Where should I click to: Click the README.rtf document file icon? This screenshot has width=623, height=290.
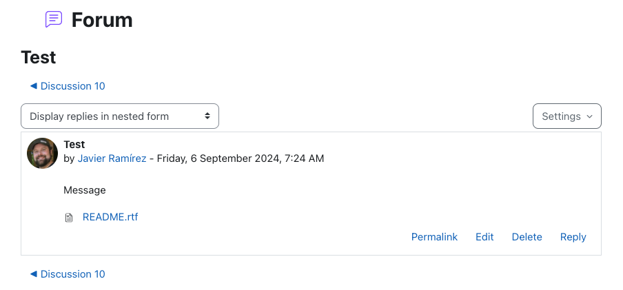(69, 218)
